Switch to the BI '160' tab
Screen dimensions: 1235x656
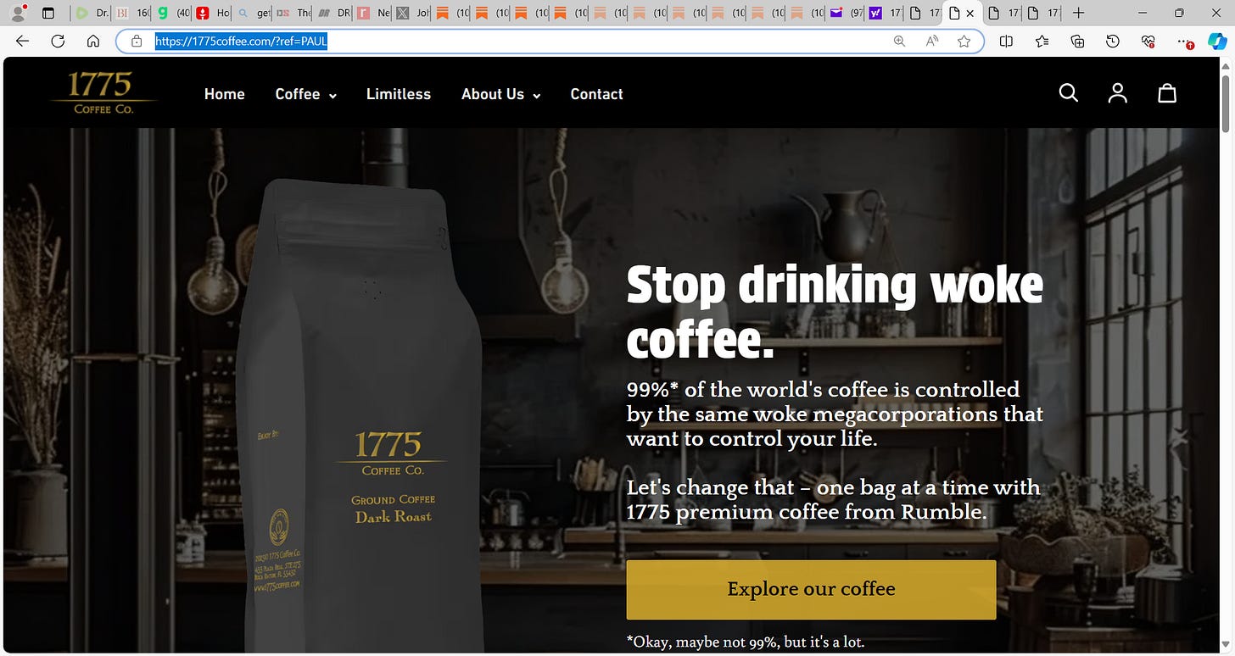132,13
